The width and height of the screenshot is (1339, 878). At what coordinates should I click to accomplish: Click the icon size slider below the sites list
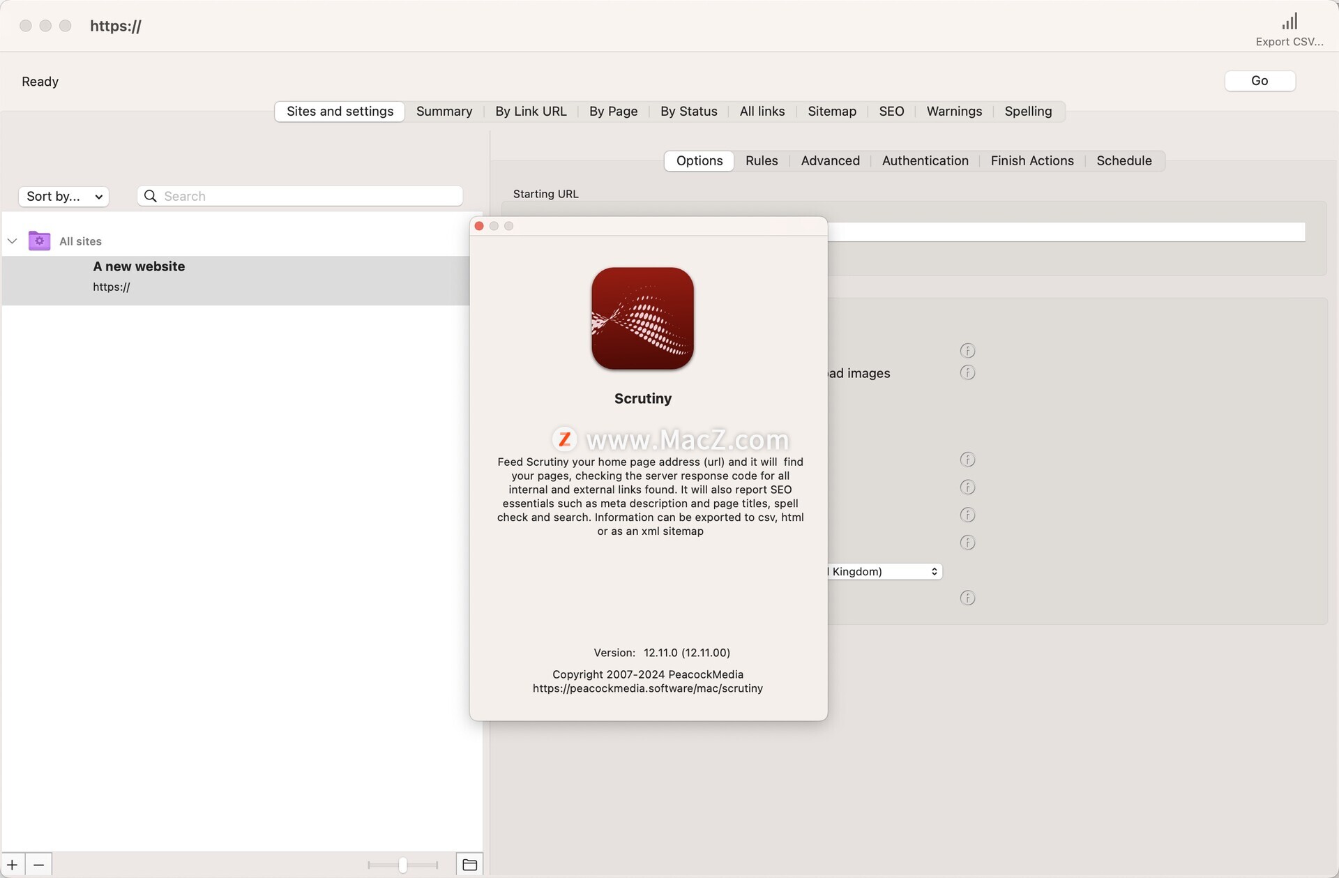point(403,865)
